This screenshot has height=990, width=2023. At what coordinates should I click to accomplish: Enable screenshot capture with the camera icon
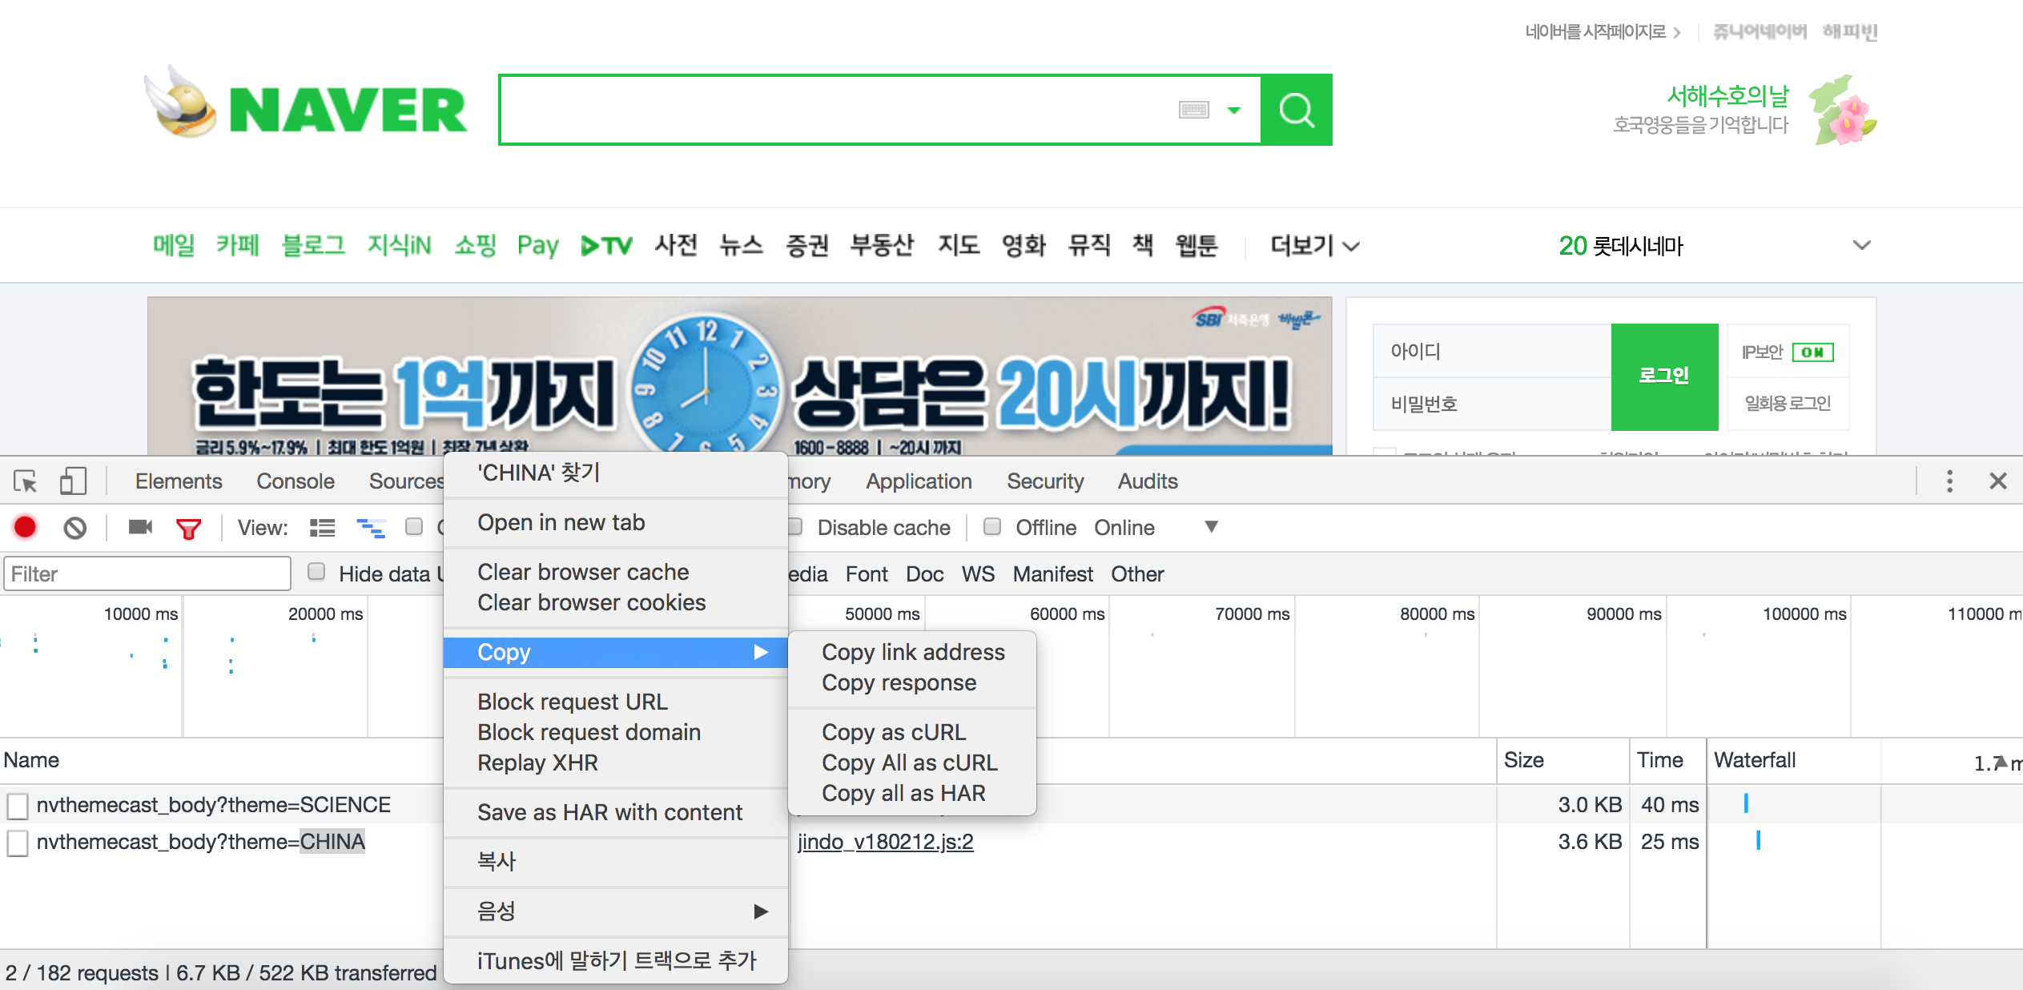click(140, 527)
